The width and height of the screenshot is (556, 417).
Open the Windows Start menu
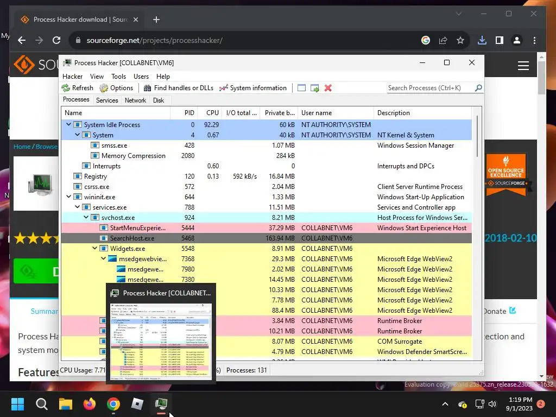(x=17, y=404)
